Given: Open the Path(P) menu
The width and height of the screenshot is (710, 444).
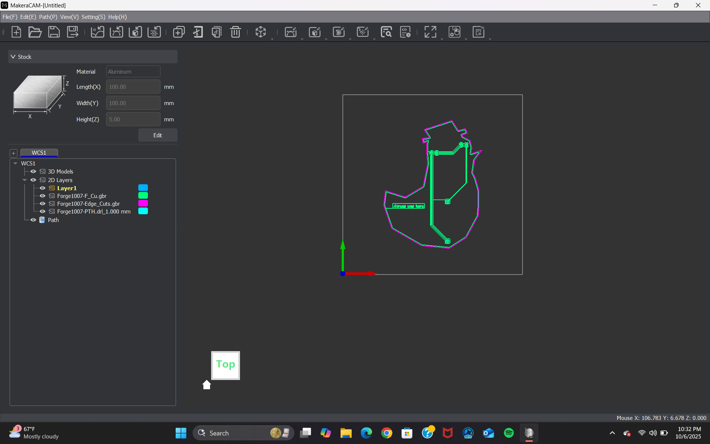Looking at the screenshot, I should point(48,17).
